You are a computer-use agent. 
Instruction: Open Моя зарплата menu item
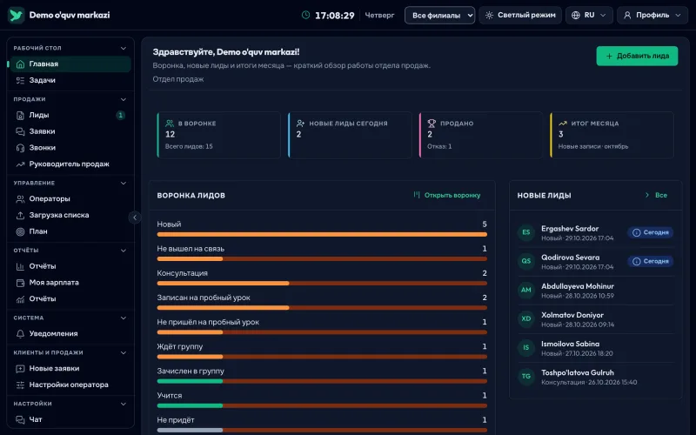70,283
